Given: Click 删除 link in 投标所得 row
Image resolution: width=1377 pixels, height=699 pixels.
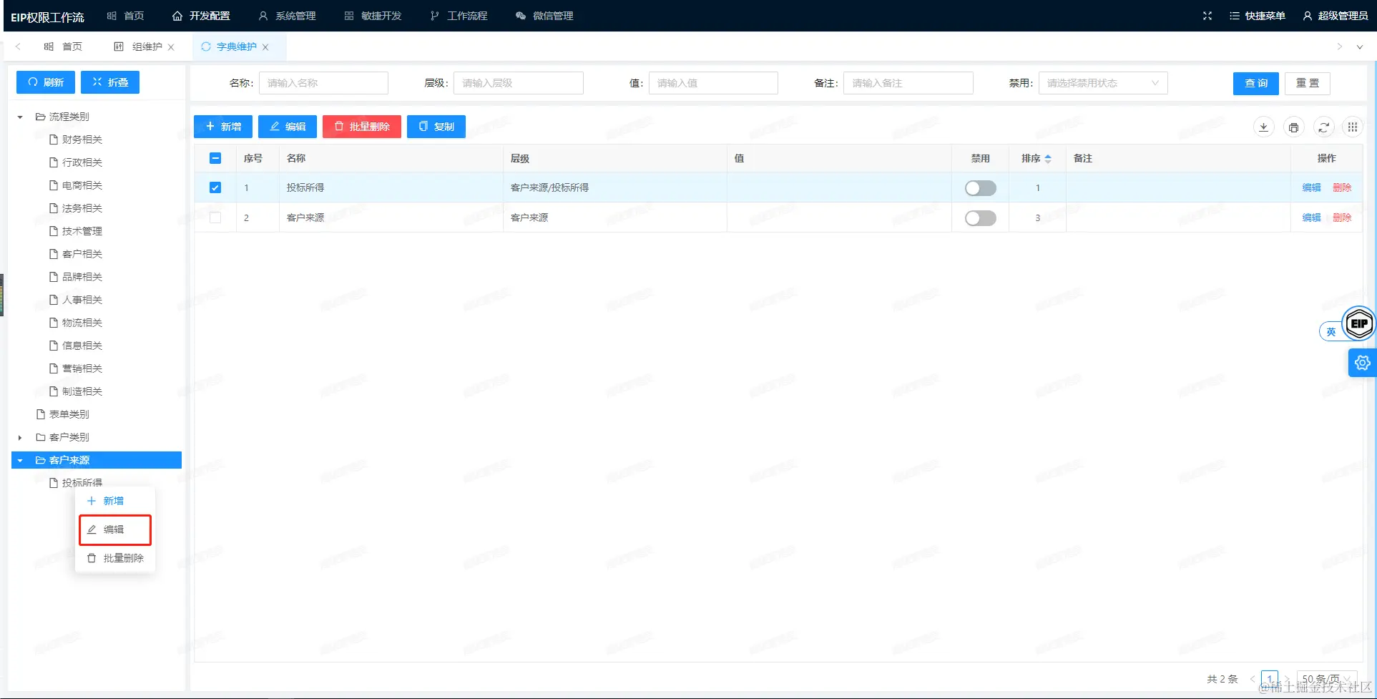Looking at the screenshot, I should (x=1342, y=187).
